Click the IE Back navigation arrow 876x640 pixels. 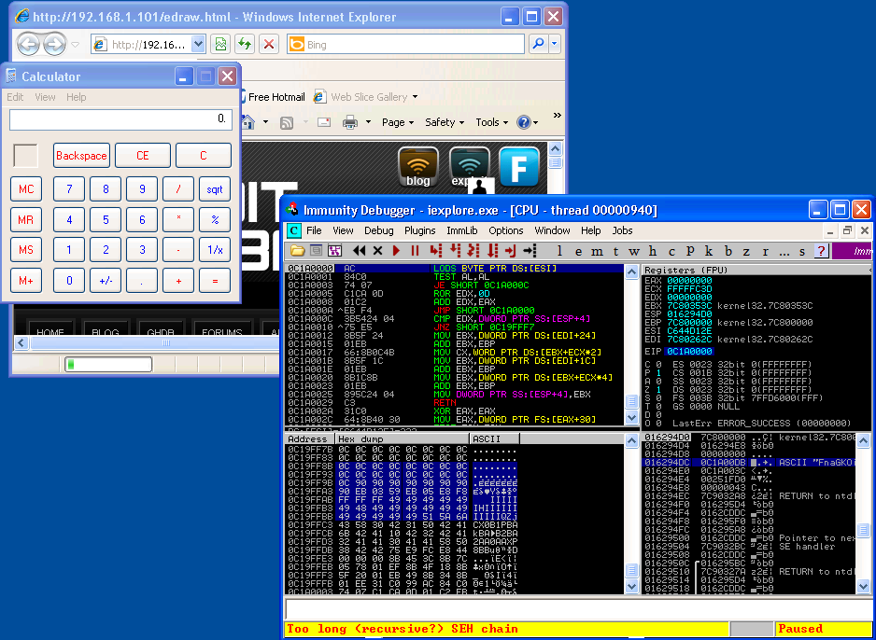click(x=29, y=44)
